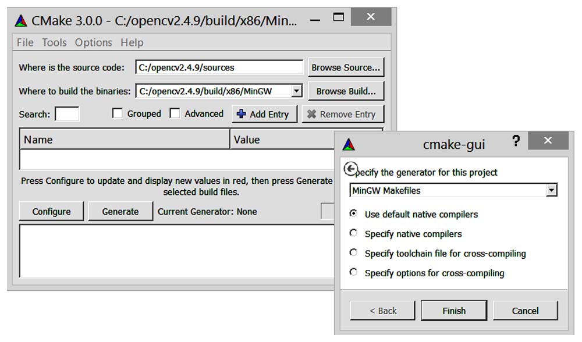Click the generator for this project heading
Image resolution: width=582 pixels, height=342 pixels.
[427, 173]
